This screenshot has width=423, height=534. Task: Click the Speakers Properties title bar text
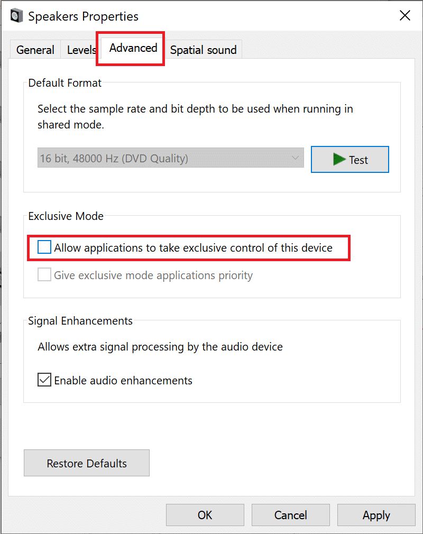83,16
